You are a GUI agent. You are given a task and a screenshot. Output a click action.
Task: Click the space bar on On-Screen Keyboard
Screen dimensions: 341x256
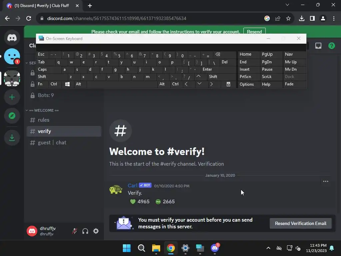tap(122, 84)
